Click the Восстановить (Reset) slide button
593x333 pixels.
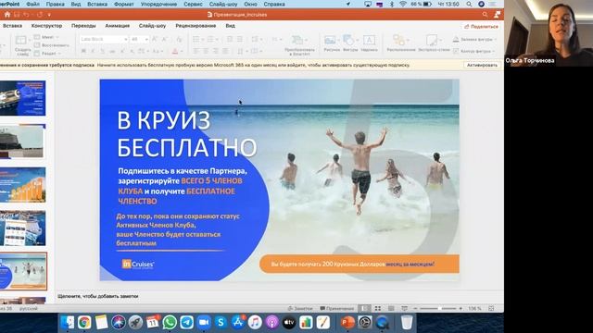[x=52, y=45]
